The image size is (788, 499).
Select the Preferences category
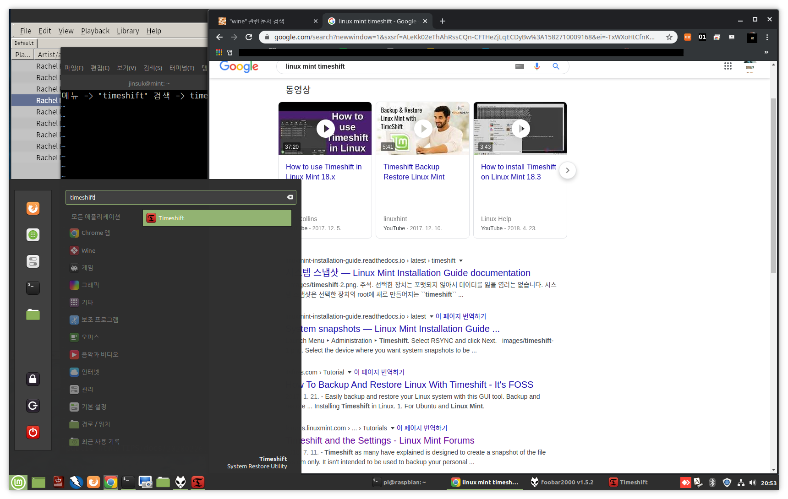coord(88,407)
